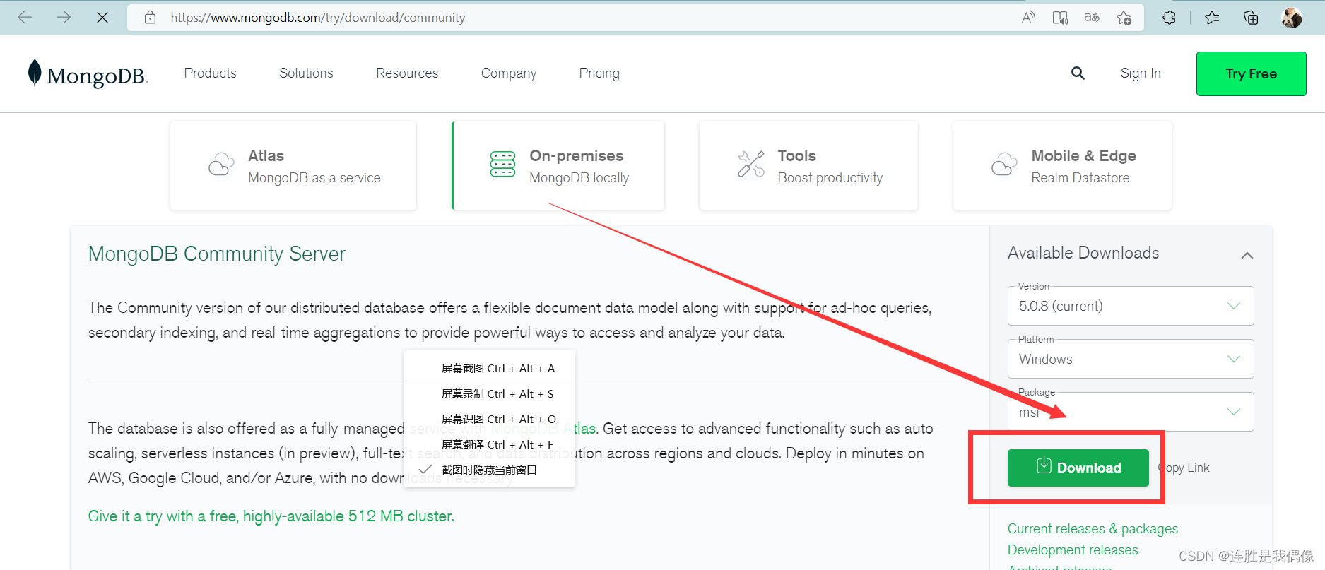Open the Resources menu
Viewport: 1325px width, 570px height.
[x=407, y=73]
